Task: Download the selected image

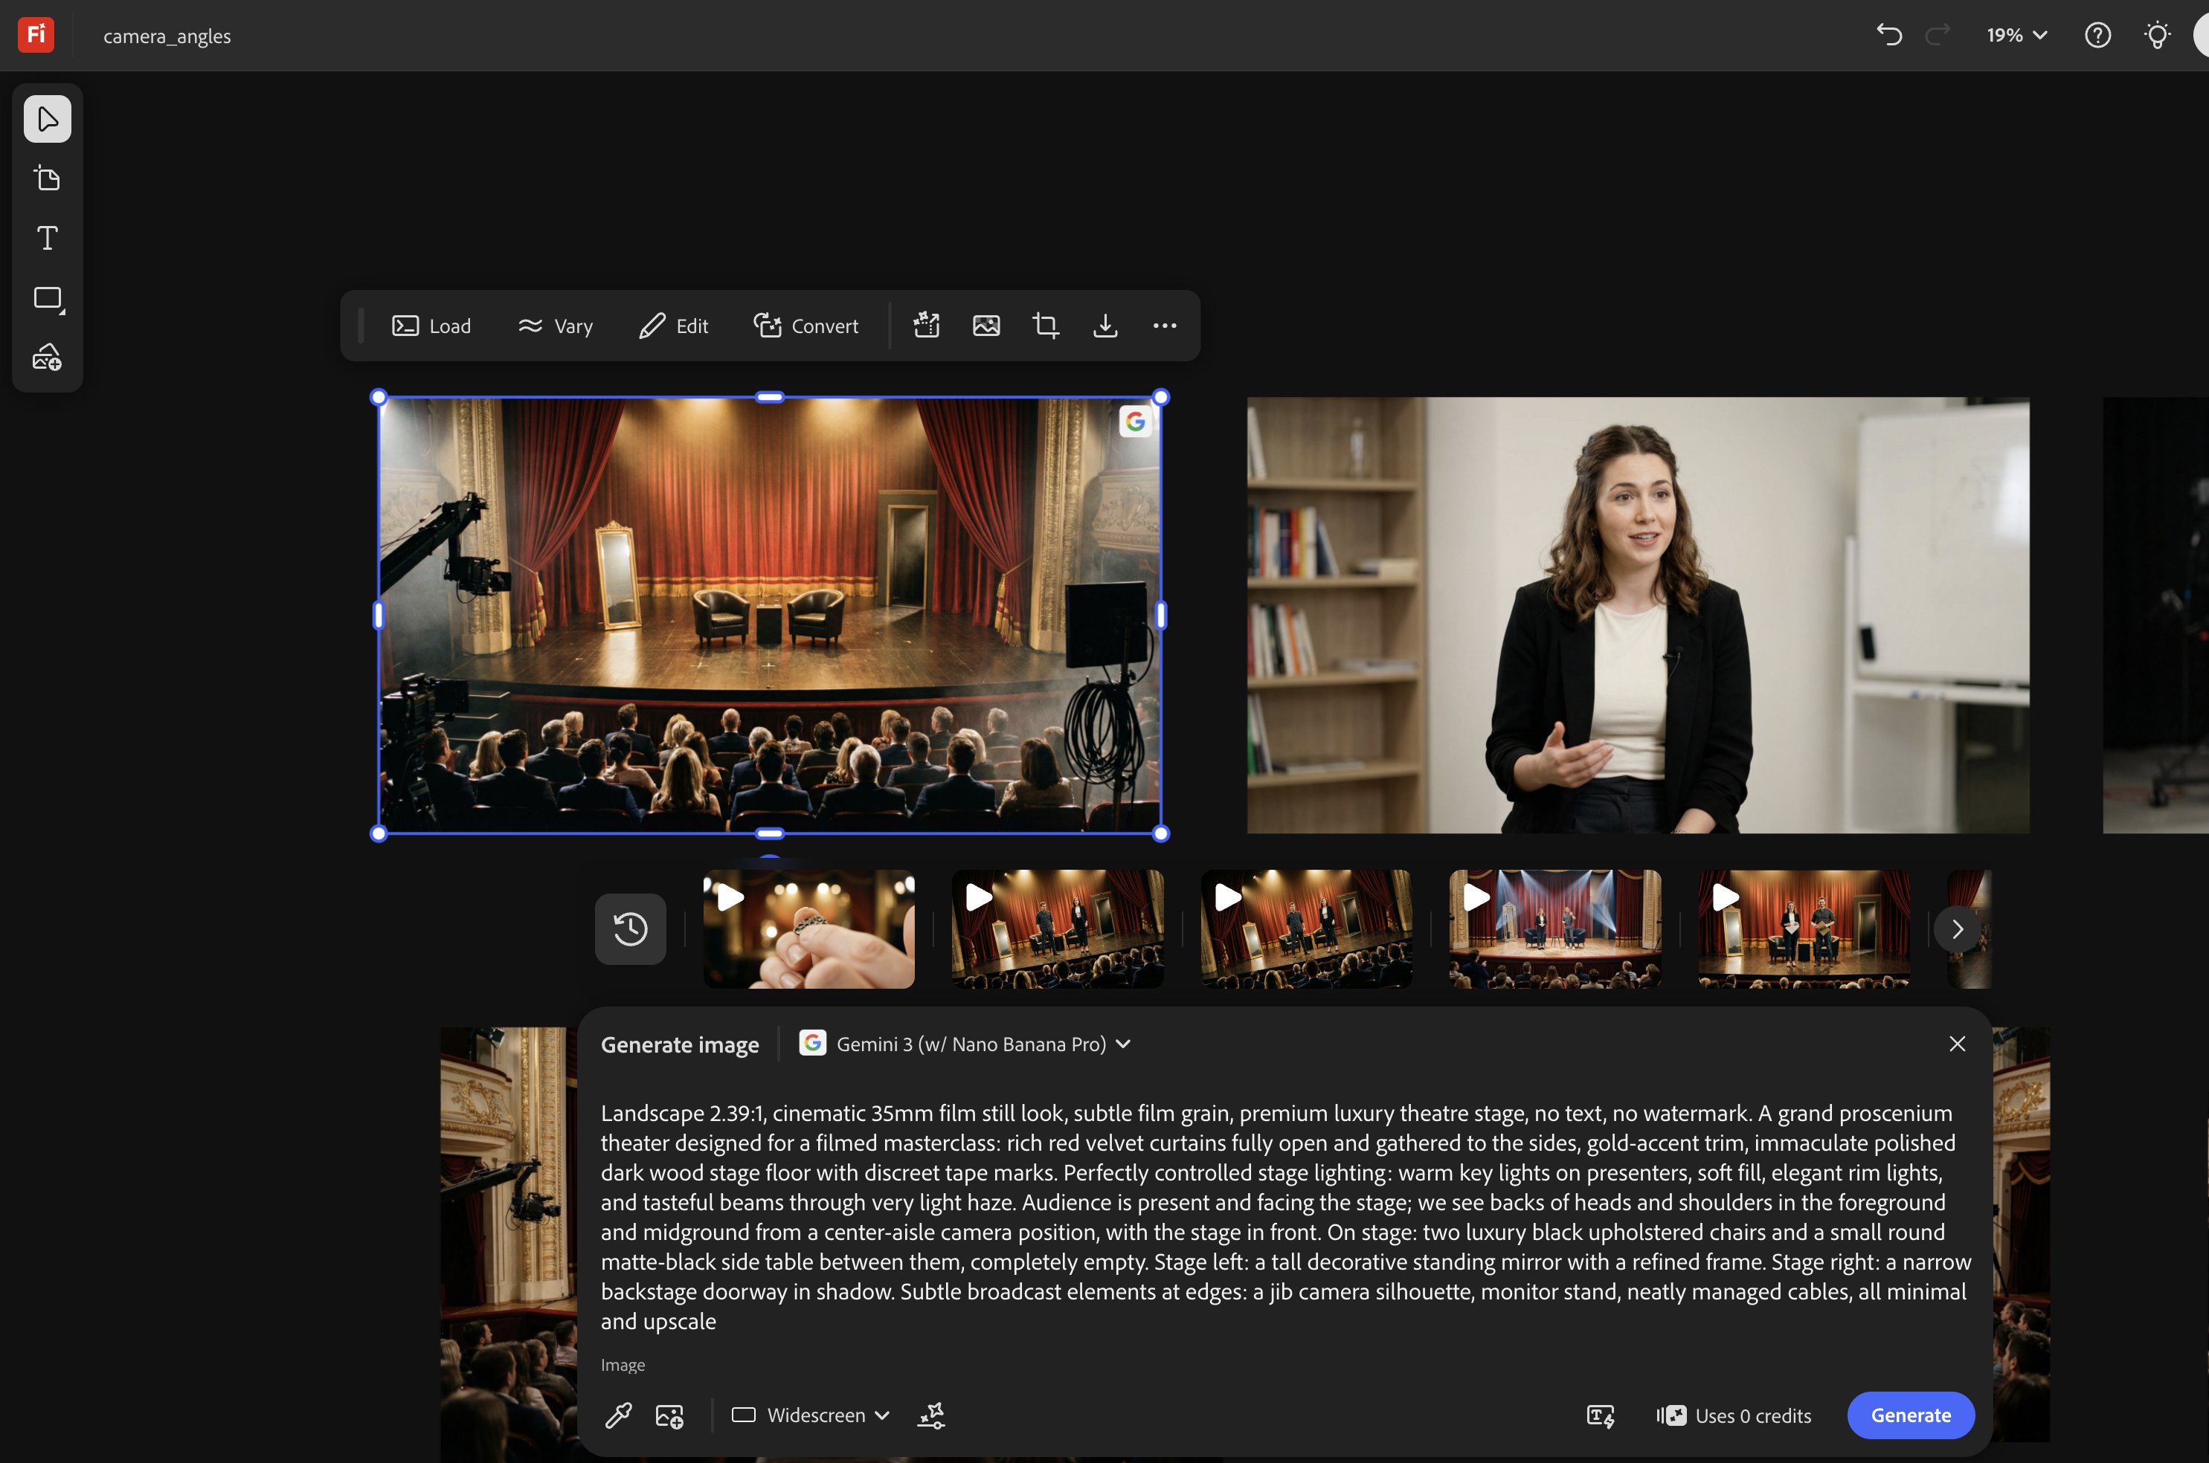Action: tap(1105, 326)
